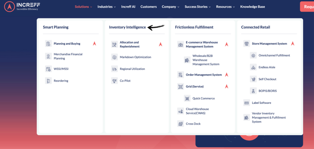Click the Markdown Optimization icon
The image size is (314, 149).
(114, 57)
